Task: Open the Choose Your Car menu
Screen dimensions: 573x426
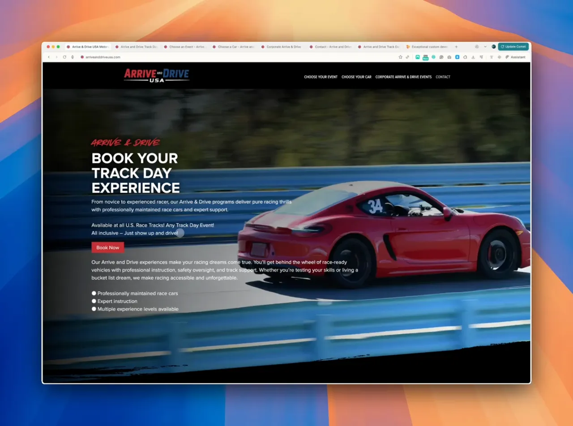Action: [x=356, y=77]
